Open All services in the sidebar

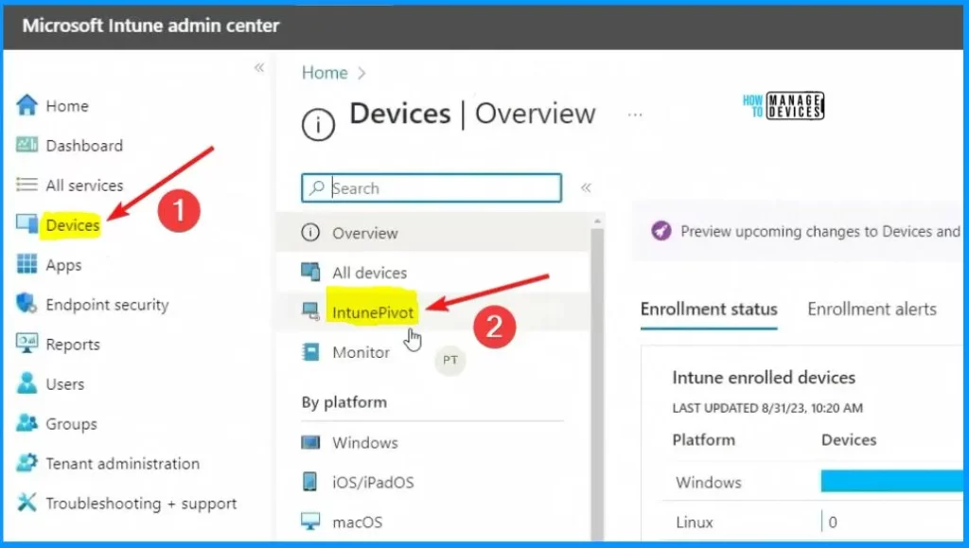click(84, 186)
